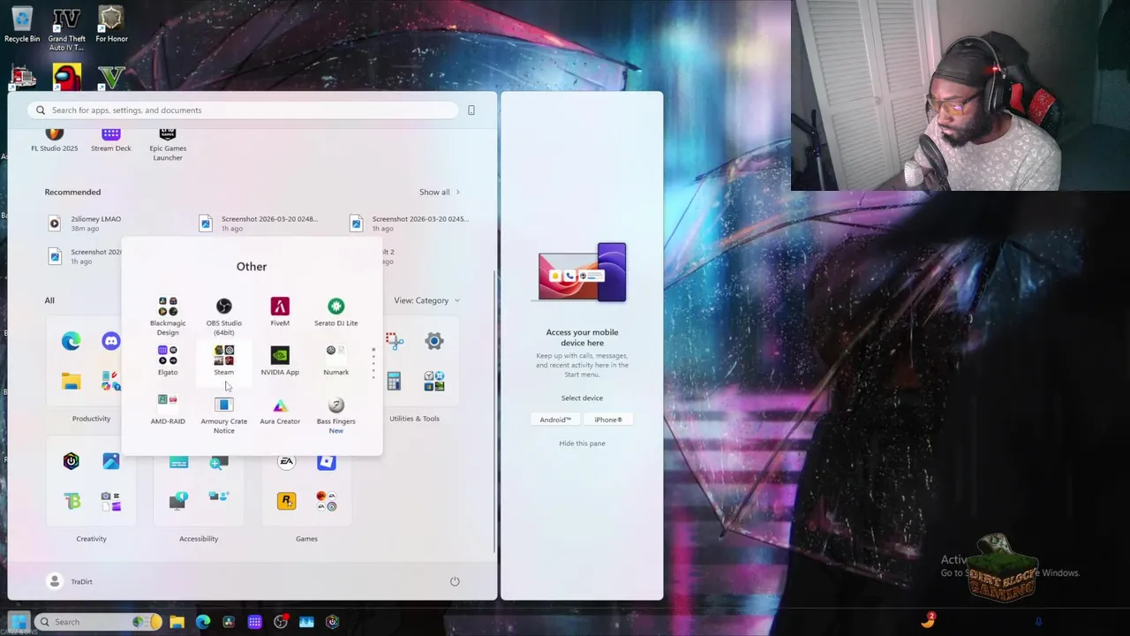Open Armoury Crate Notice
This screenshot has height=636, width=1130.
coord(223,414)
